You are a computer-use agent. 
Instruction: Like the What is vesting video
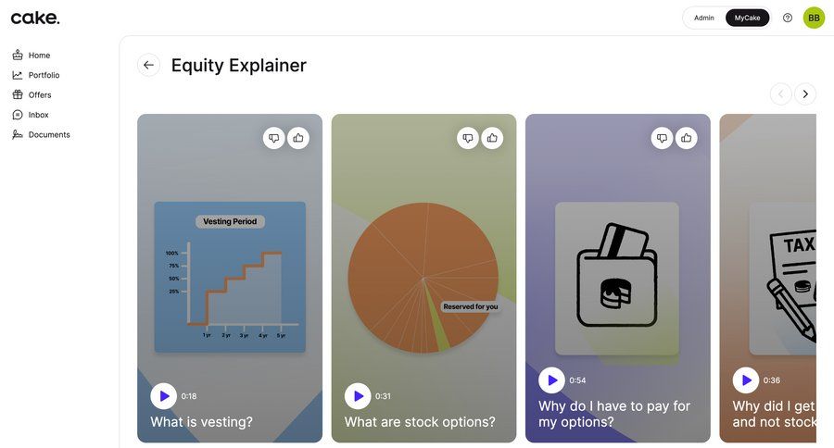click(x=298, y=138)
